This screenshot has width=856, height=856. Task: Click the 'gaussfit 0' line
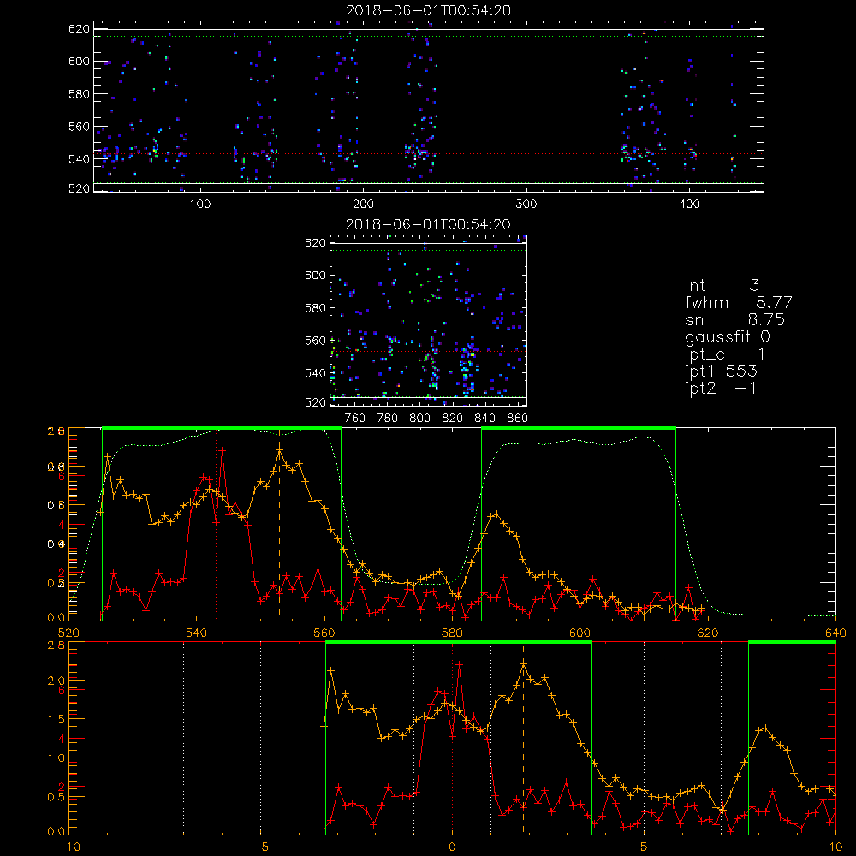click(727, 336)
